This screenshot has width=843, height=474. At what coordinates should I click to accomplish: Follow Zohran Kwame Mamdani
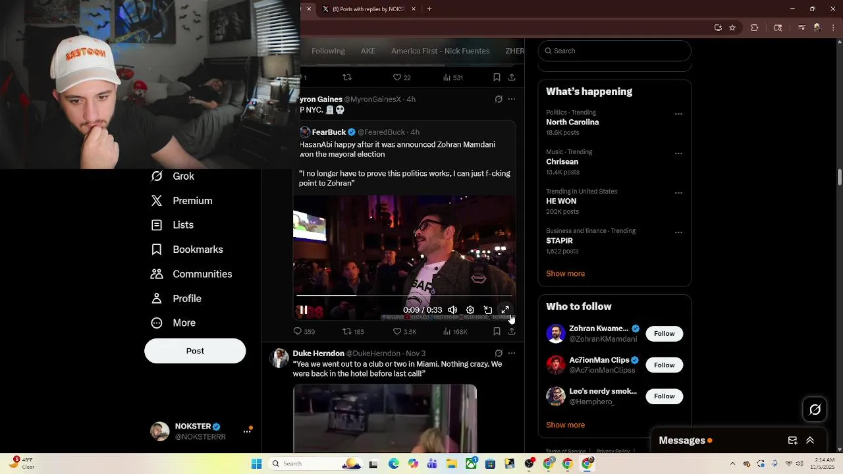click(664, 334)
